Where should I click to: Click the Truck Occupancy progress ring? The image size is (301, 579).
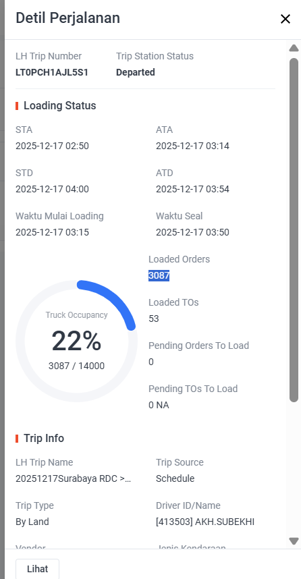[x=76, y=341]
